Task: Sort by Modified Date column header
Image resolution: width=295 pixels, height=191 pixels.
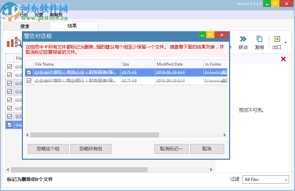Action: pos(179,64)
